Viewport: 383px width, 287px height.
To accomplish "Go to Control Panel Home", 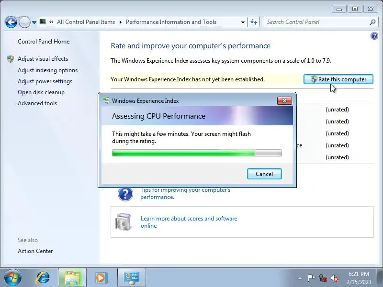I will pos(44,42).
